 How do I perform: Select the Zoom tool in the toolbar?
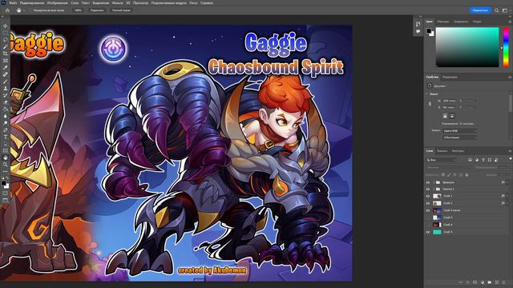tap(6, 164)
